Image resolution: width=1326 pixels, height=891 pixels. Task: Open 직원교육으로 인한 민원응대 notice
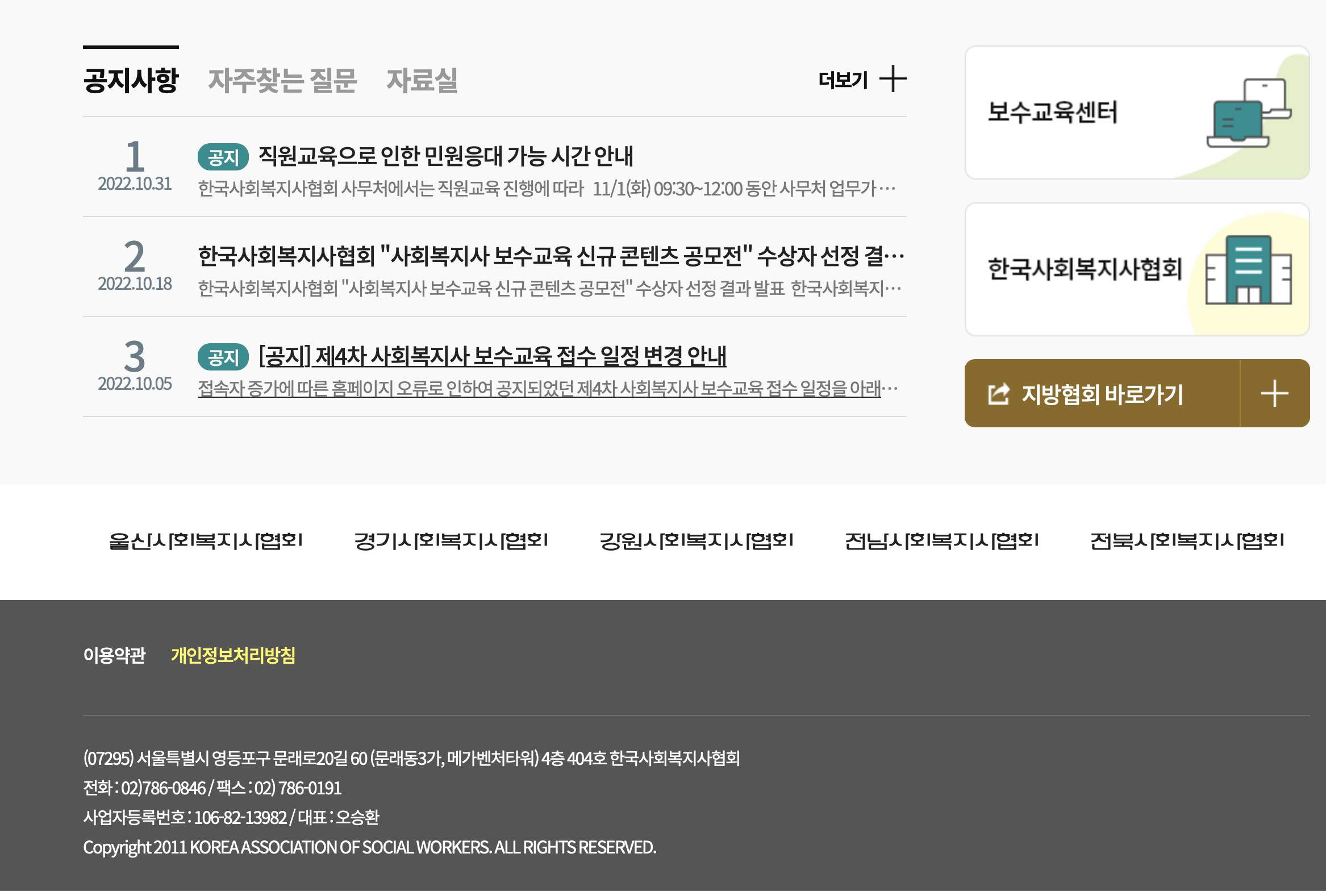click(x=445, y=156)
